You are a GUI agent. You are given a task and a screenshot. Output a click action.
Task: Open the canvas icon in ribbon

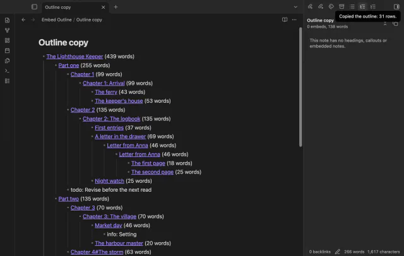pos(7,40)
